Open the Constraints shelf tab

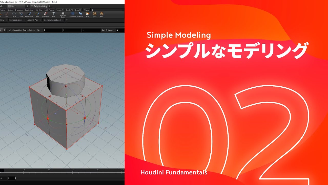29,10
